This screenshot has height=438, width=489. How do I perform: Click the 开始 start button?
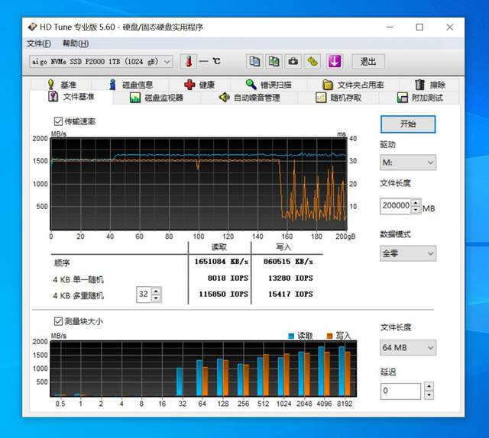pos(407,124)
